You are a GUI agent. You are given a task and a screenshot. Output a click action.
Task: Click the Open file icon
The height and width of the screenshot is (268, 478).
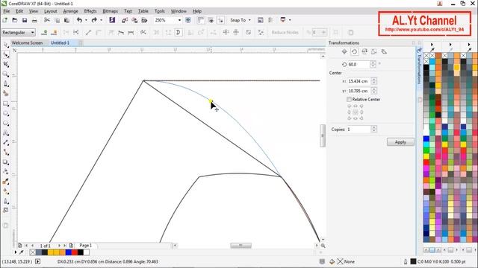[15, 20]
